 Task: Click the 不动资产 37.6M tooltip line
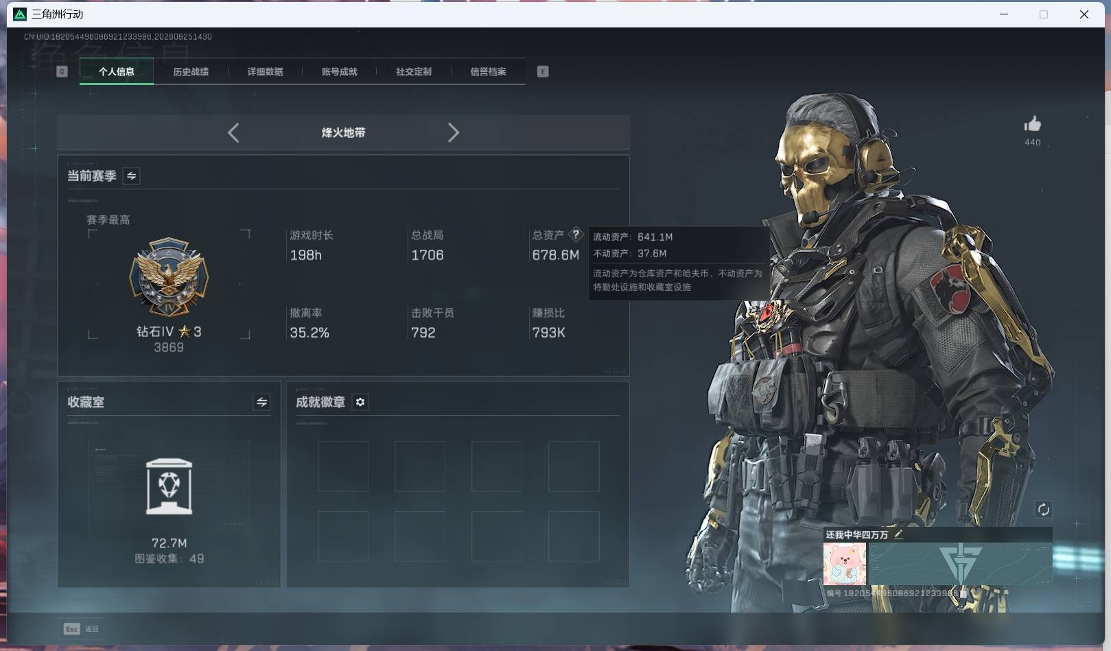[630, 253]
